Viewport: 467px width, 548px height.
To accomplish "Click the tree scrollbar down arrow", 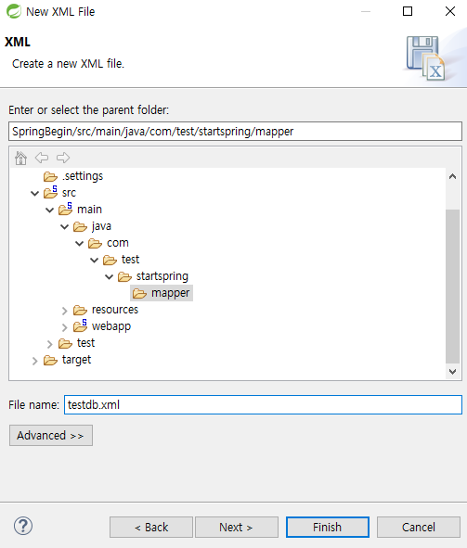I will (453, 372).
